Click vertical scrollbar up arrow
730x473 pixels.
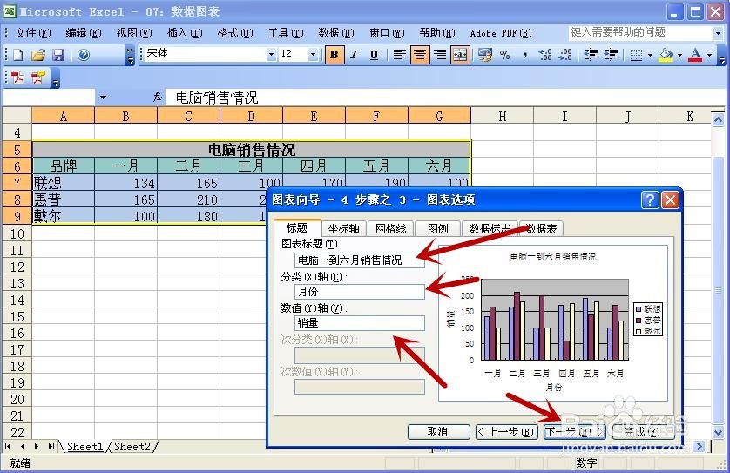(x=718, y=119)
